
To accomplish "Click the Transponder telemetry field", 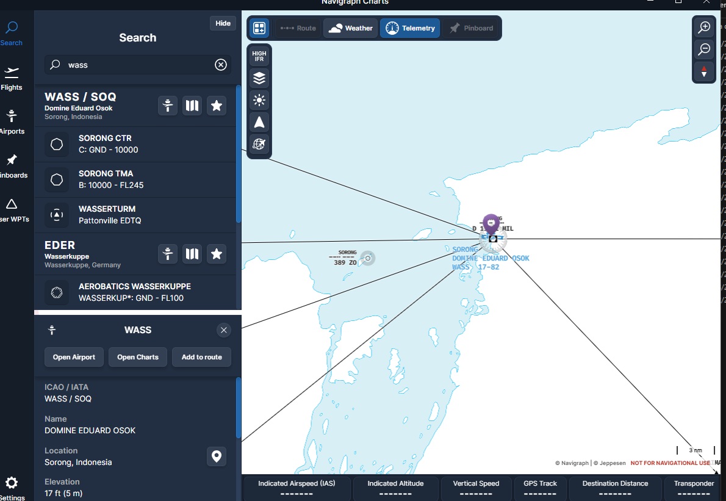I will pyautogui.click(x=694, y=488).
